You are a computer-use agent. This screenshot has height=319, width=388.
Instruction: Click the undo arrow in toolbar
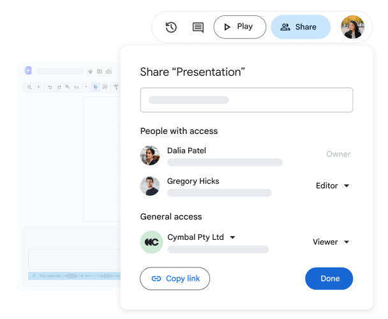(x=50, y=87)
